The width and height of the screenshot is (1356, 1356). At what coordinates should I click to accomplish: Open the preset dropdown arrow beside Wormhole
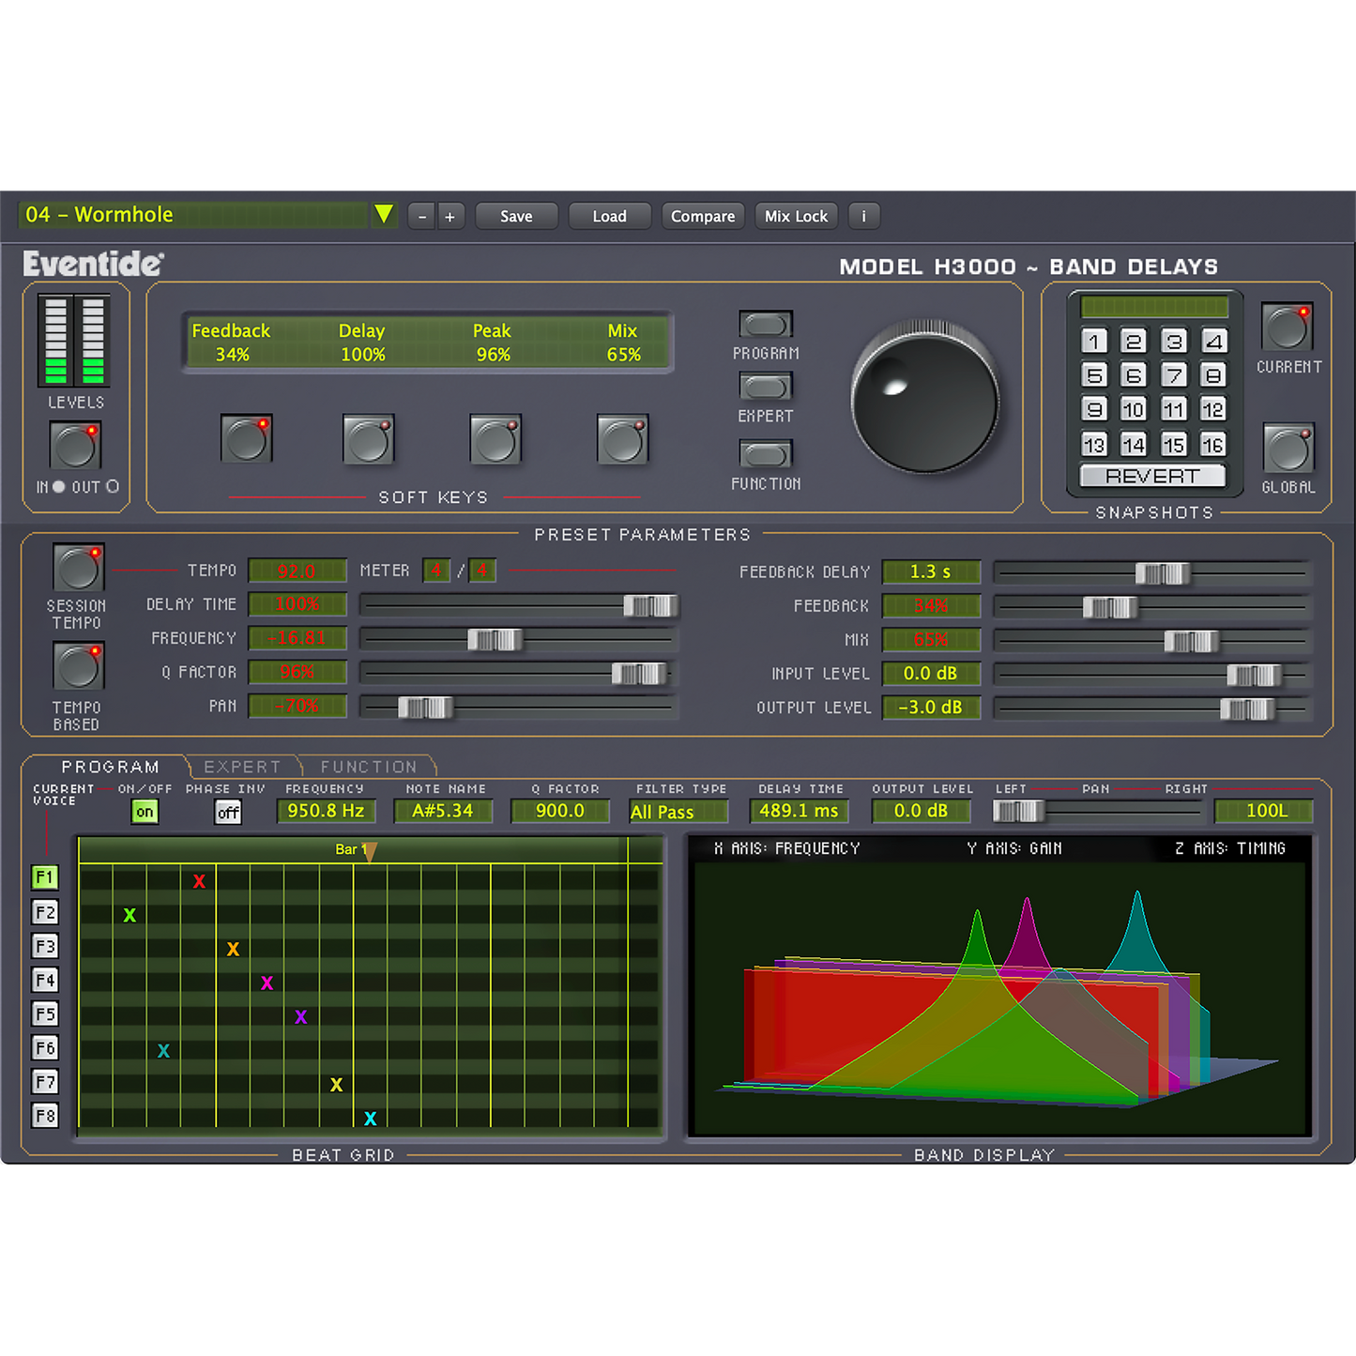coord(384,215)
